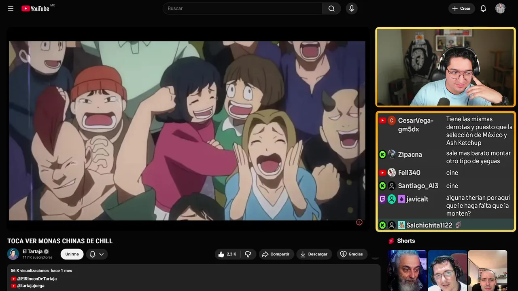518x291 pixels.
Task: Click Twitch platform icon beside javicalt
Action: (382, 199)
